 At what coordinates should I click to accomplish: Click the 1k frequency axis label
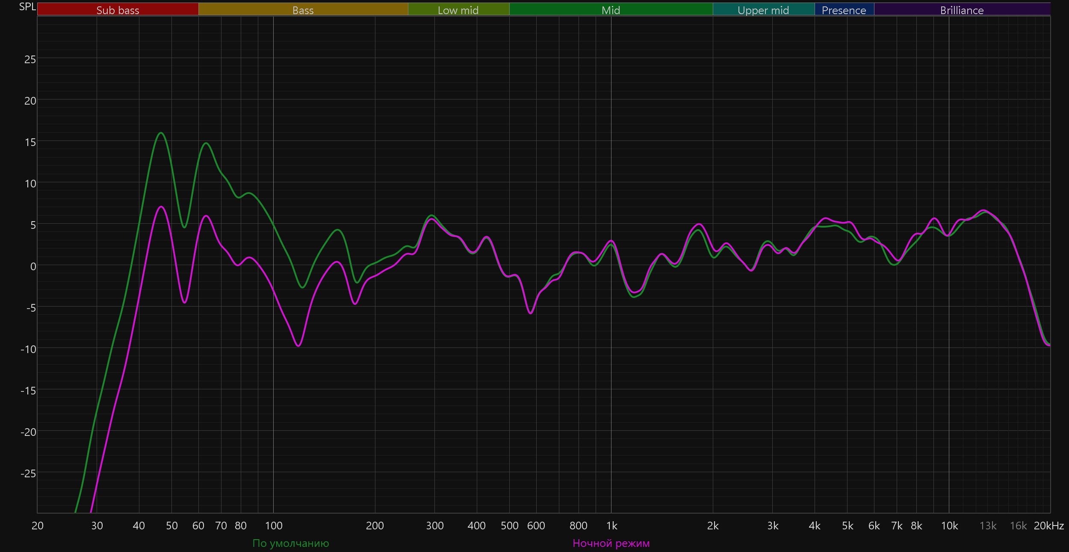pyautogui.click(x=611, y=526)
